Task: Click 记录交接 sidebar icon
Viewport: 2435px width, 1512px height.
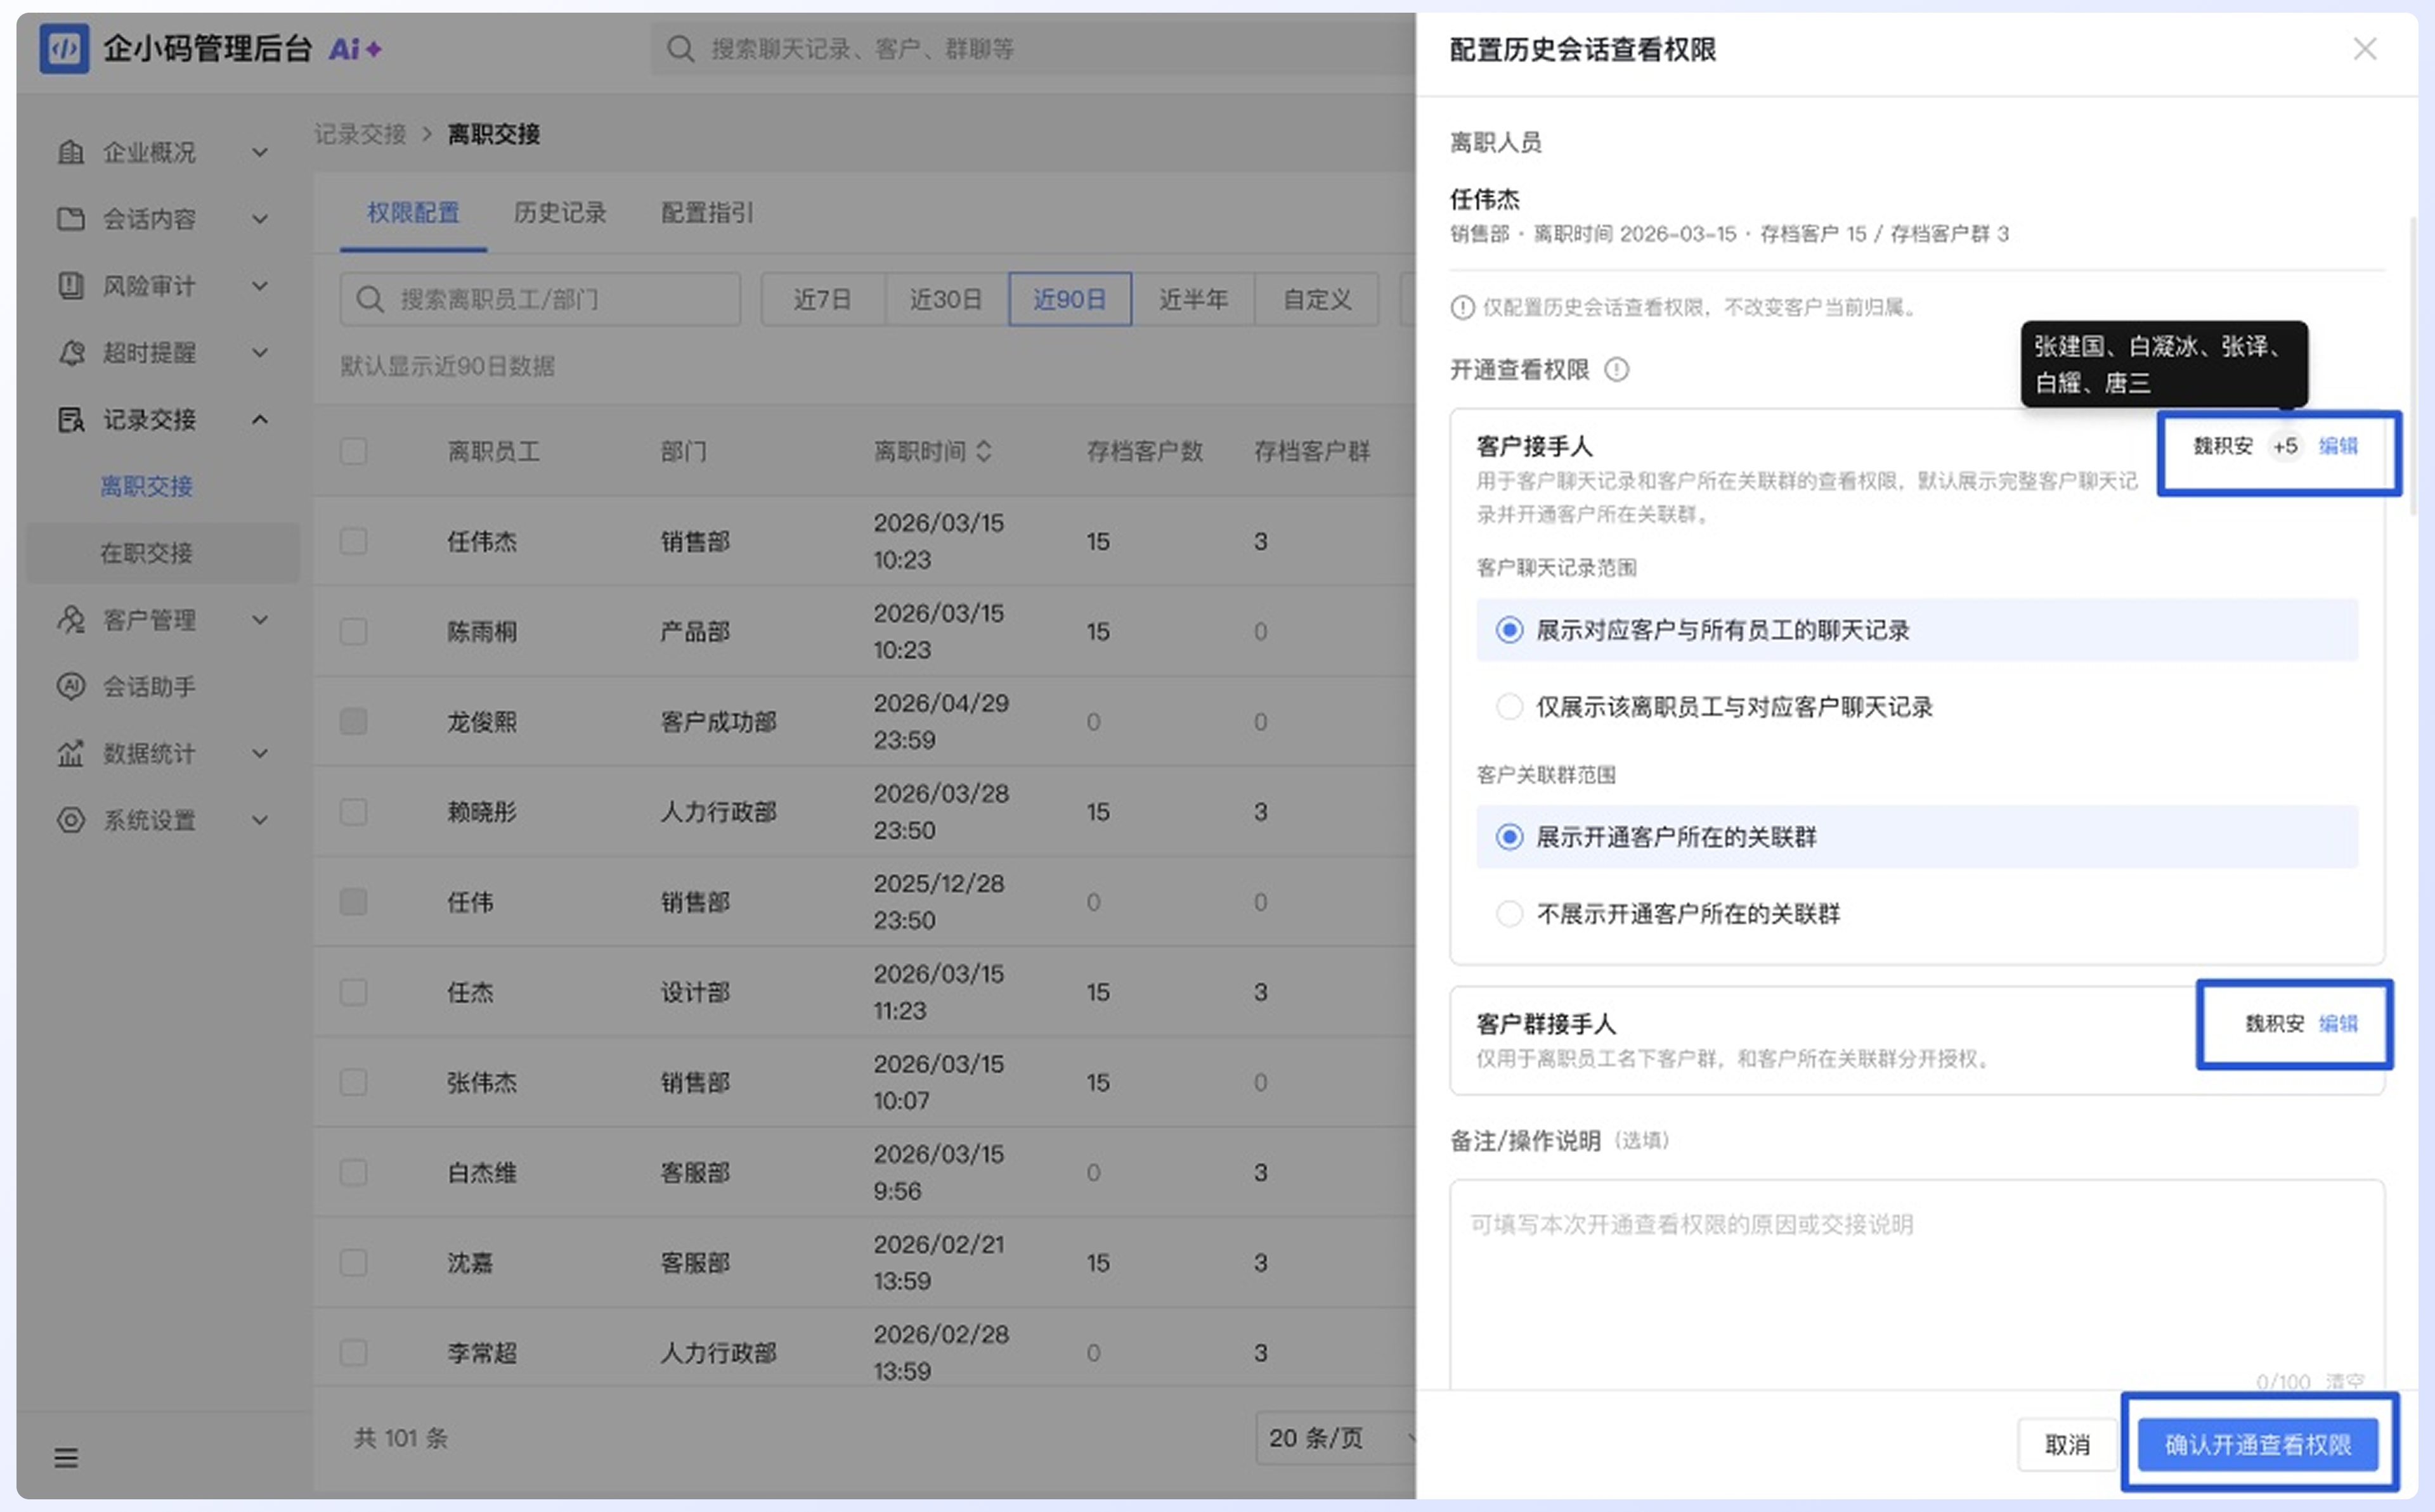Action: coord(70,420)
